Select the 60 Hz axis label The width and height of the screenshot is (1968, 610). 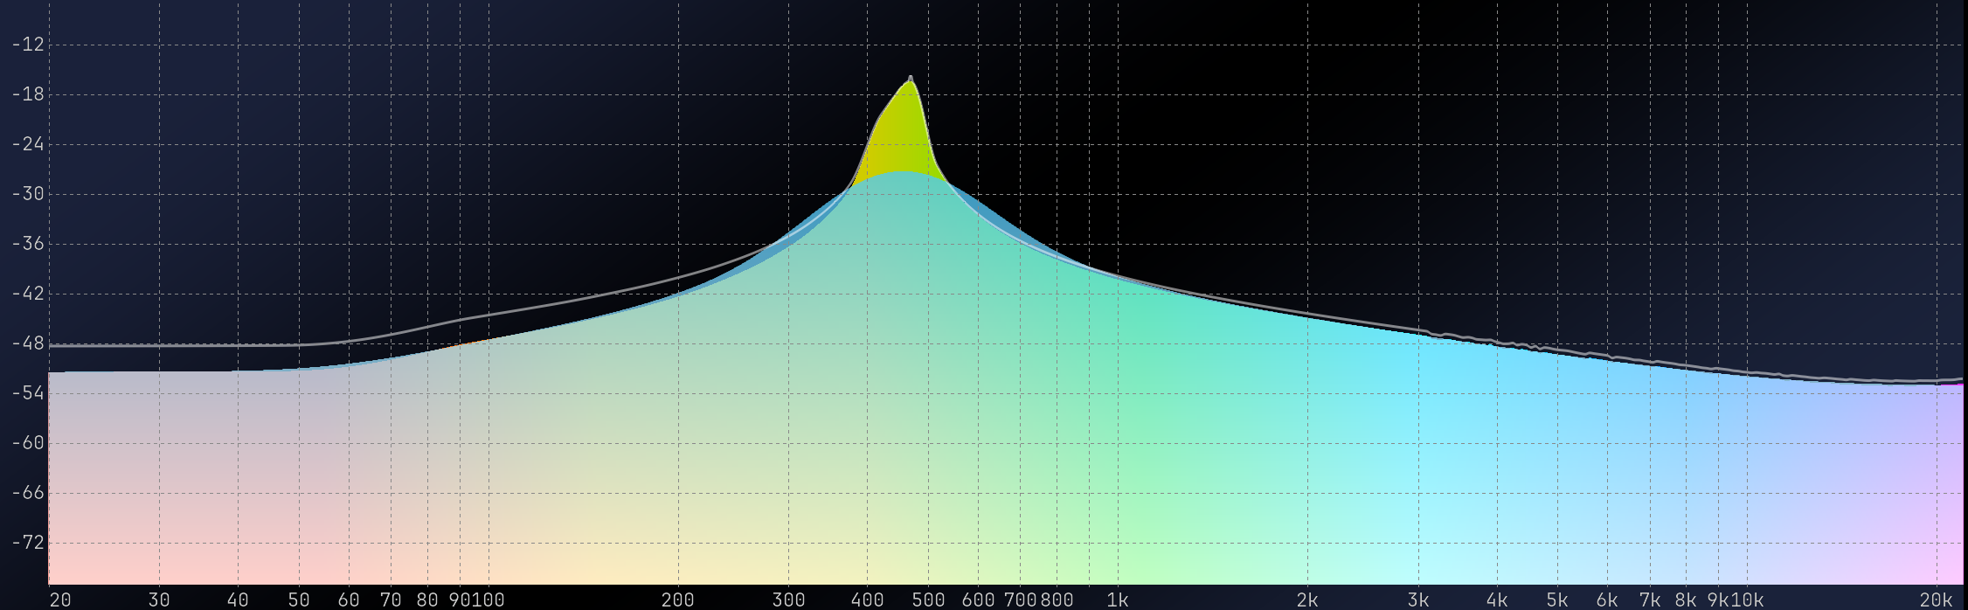(349, 600)
